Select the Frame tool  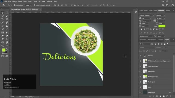(x=7, y=19)
